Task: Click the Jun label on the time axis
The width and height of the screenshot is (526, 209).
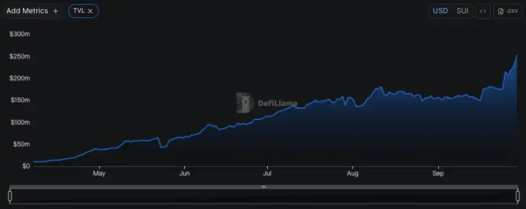Action: (x=184, y=174)
